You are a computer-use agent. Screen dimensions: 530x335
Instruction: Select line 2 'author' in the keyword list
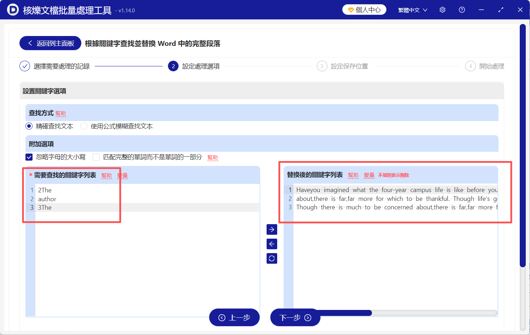(47, 199)
